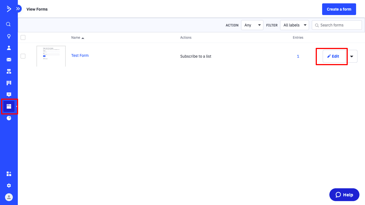Open Conversations chat icon in sidebar
Image resolution: width=365 pixels, height=205 pixels.
(9, 94)
